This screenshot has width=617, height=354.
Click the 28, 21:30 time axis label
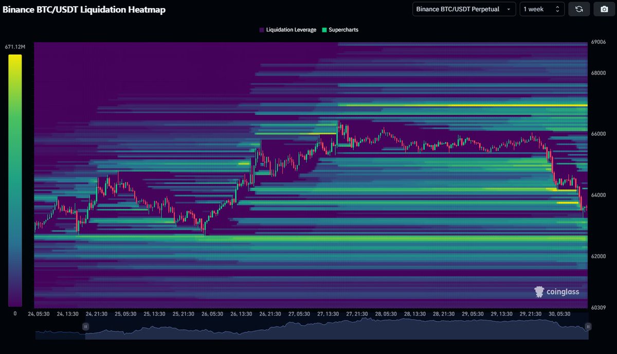coord(443,313)
